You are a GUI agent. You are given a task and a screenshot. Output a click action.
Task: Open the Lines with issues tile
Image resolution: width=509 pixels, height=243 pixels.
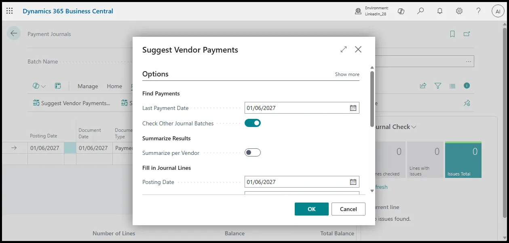[425, 160]
